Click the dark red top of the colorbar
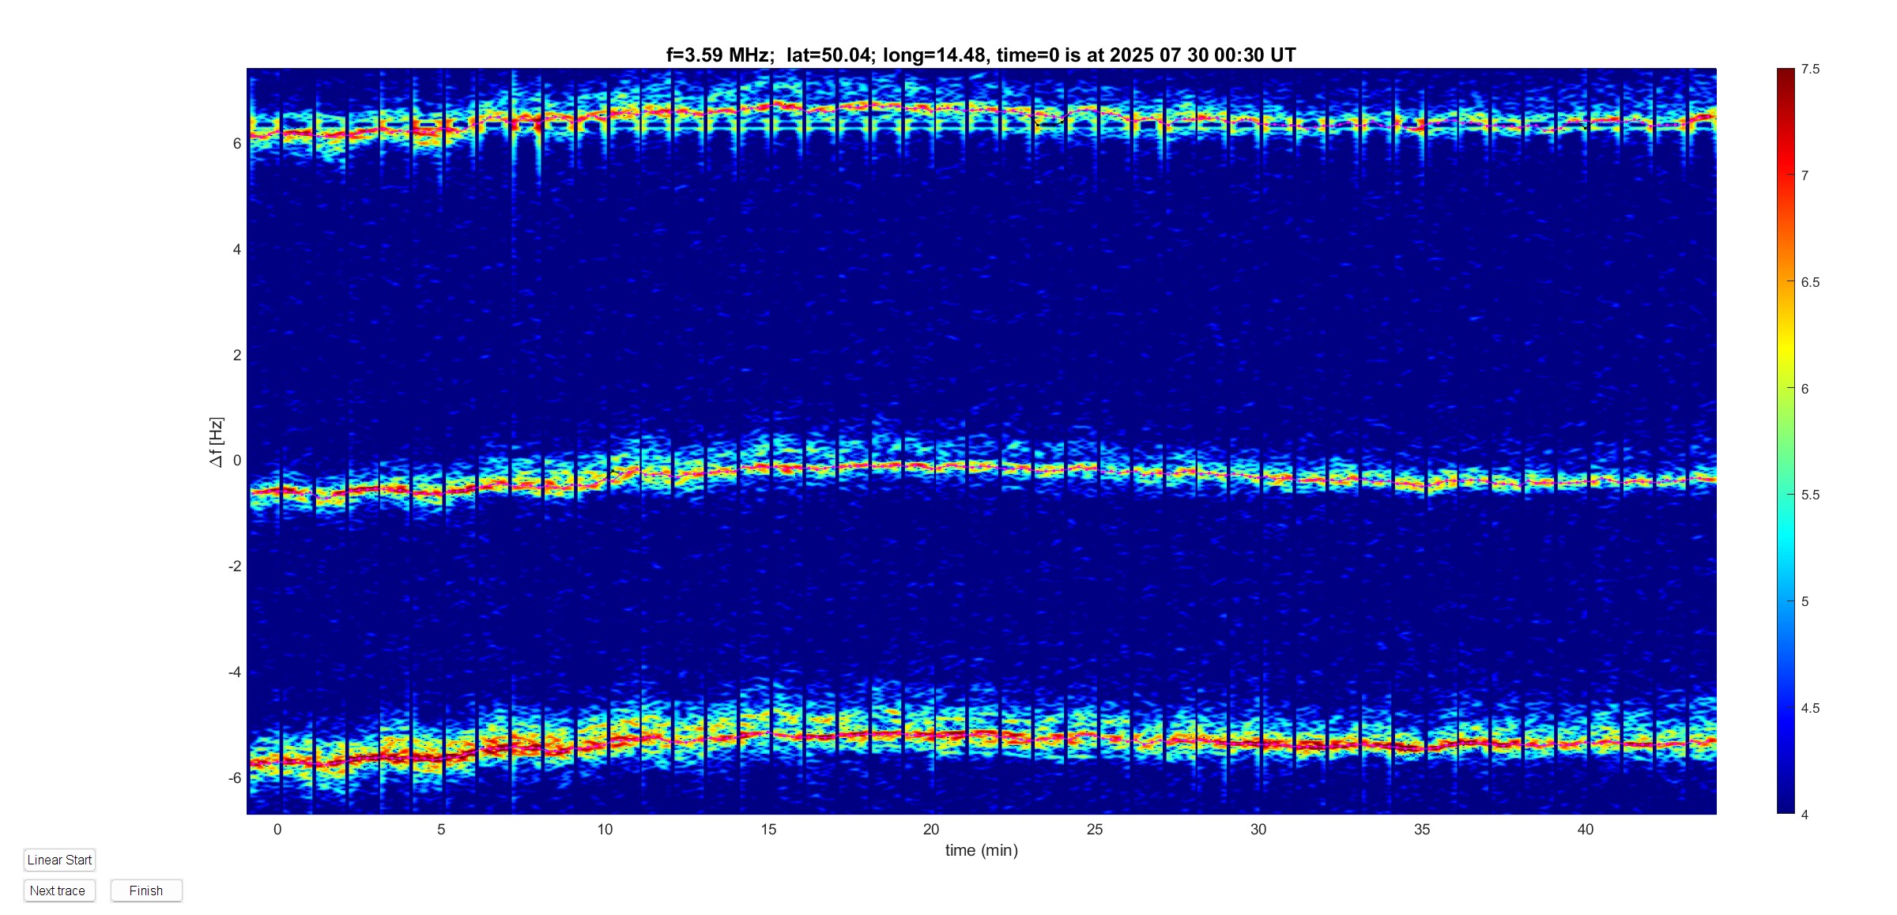 1786,73
